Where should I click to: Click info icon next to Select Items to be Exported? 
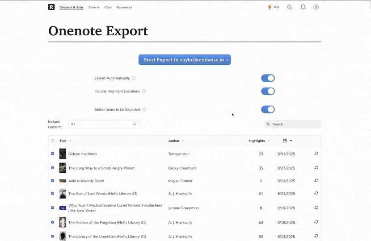tap(144, 109)
